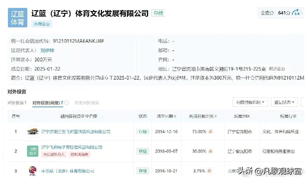
Task: Open the 间接持股比例 filter dropdown
Action: point(250,102)
